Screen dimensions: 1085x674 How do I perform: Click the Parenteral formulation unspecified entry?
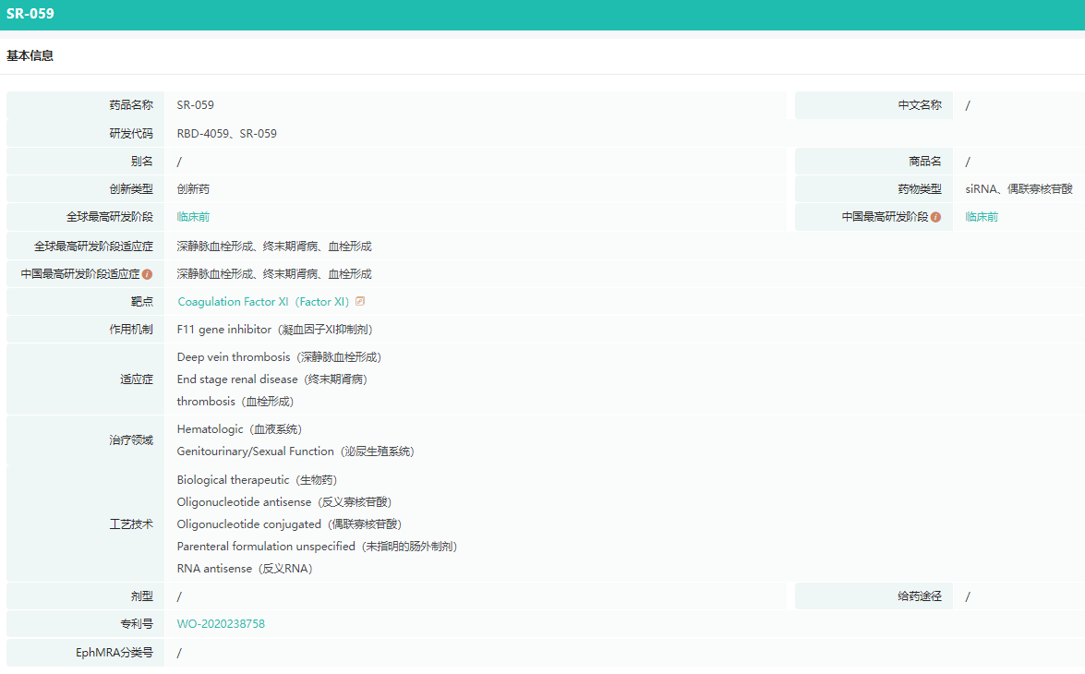point(317,547)
